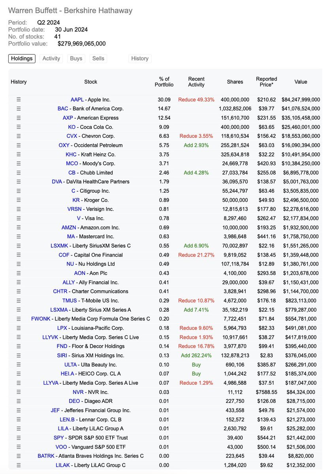Select history icon for COF Capital One

click(18, 255)
